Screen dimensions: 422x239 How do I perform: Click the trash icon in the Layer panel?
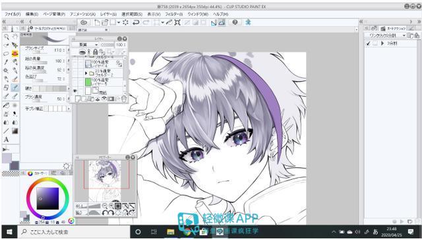click(124, 99)
